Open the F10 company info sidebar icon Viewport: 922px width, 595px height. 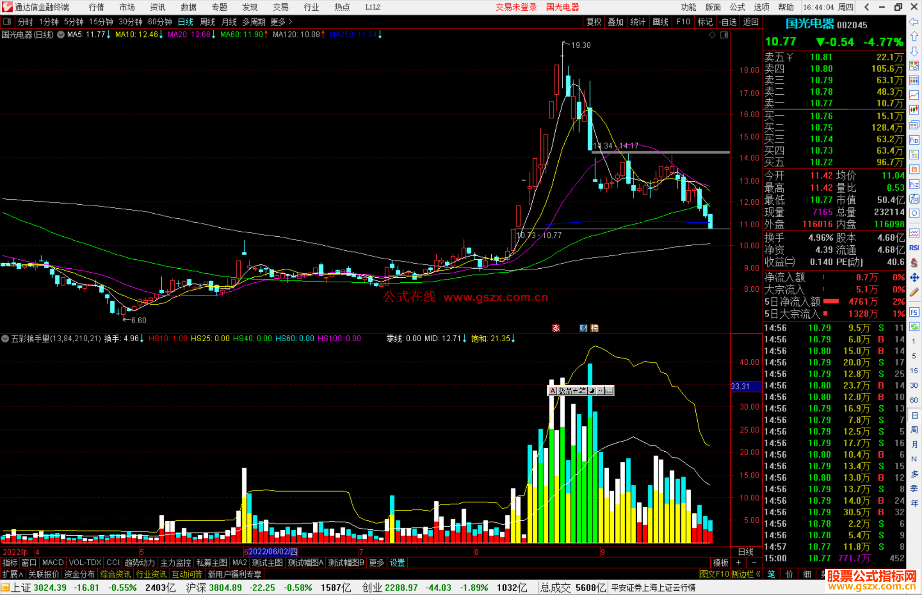coord(914,140)
